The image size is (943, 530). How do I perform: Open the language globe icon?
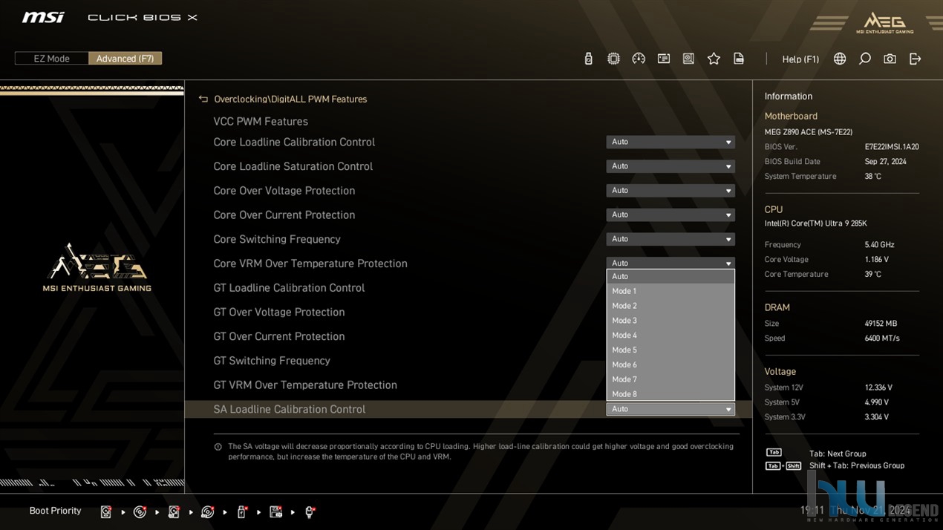click(840, 59)
